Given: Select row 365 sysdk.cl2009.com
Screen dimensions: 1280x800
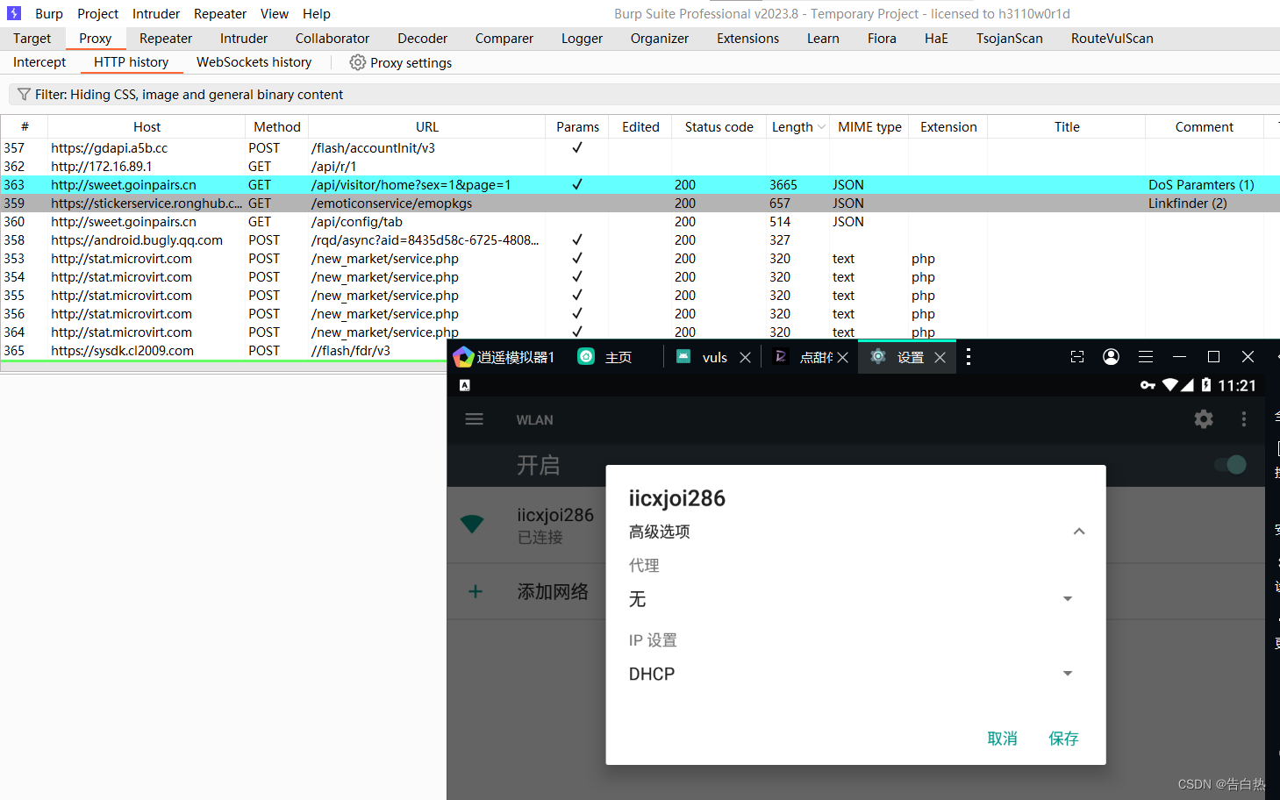Looking at the screenshot, I should [x=224, y=351].
